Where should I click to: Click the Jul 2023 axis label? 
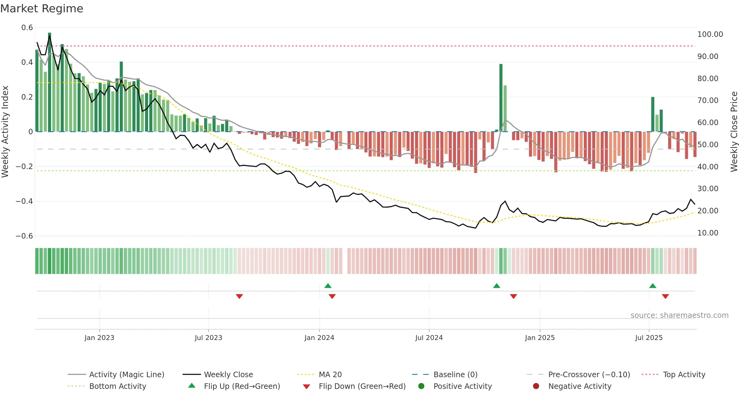pyautogui.click(x=208, y=338)
